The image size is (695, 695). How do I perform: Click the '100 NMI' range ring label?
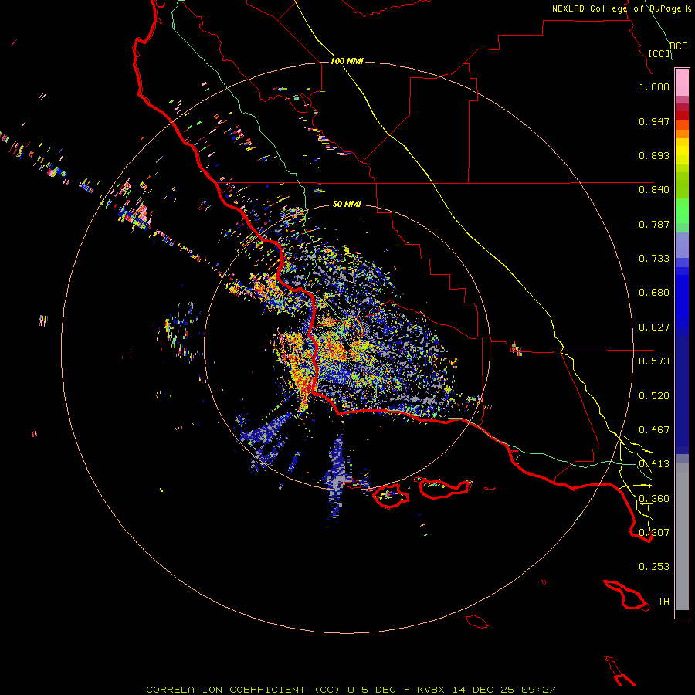click(347, 61)
